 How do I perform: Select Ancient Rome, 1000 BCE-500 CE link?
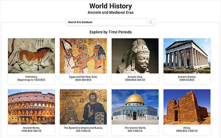click(31, 129)
